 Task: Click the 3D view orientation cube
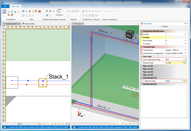click(130, 35)
